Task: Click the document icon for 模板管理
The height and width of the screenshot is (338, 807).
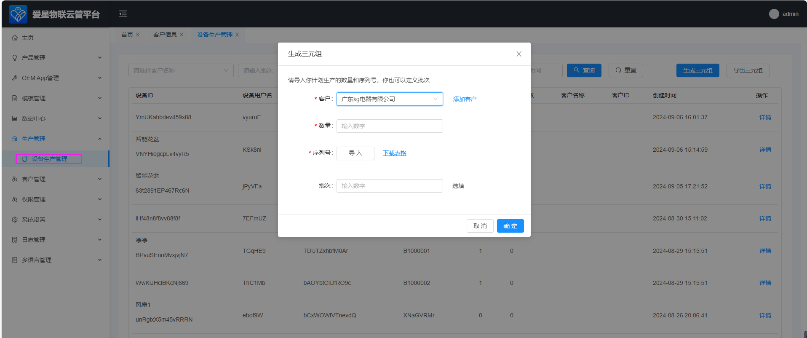Action: tap(15, 98)
